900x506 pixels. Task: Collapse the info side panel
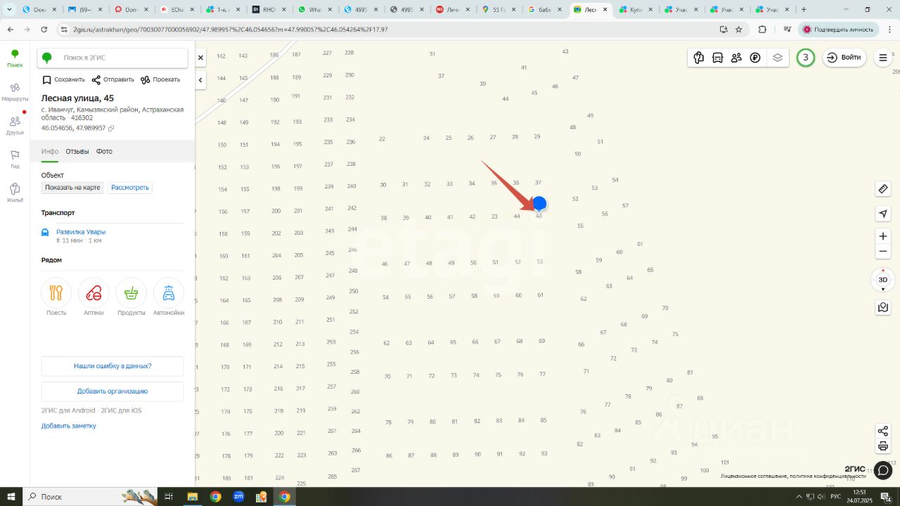pos(200,80)
